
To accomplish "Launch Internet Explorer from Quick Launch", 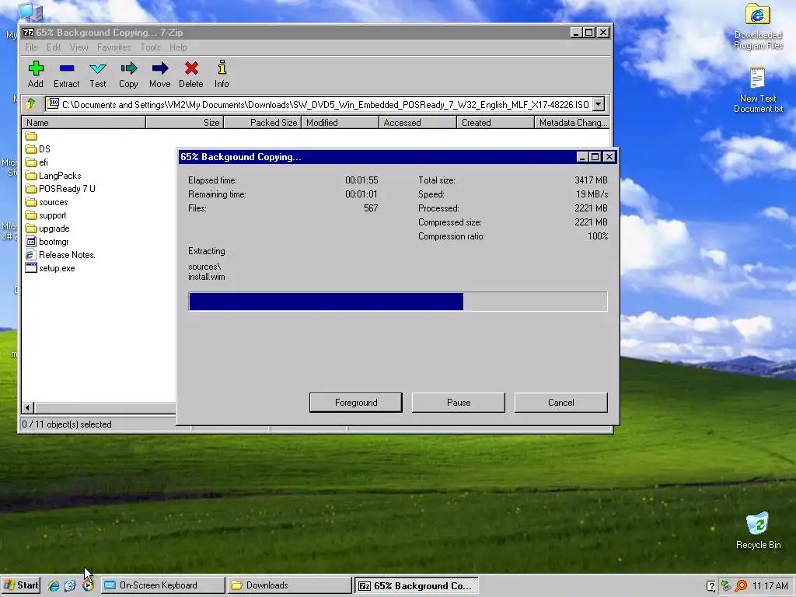I will [54, 585].
